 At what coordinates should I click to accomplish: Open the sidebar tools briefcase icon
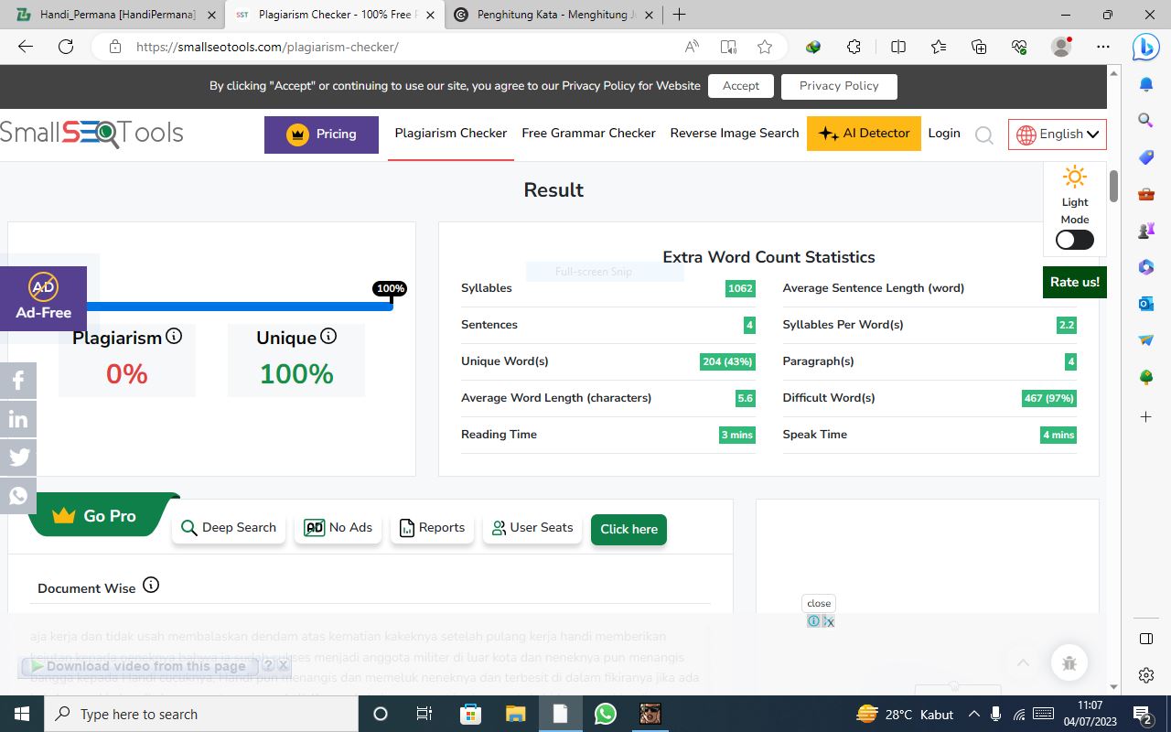point(1146,194)
